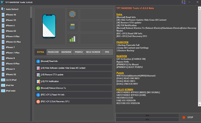Viewport: 201px width, 123px height.
Task: Click the CPU chip icon
Action: 73,14
